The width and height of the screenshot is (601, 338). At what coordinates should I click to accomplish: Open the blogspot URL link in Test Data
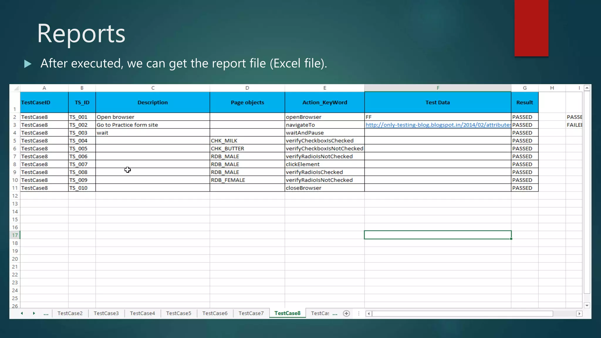(x=438, y=125)
